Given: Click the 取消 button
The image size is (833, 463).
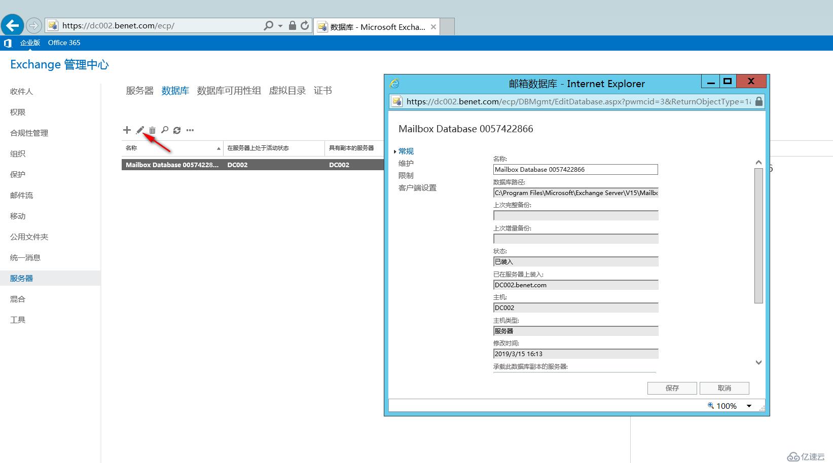Looking at the screenshot, I should 724,388.
